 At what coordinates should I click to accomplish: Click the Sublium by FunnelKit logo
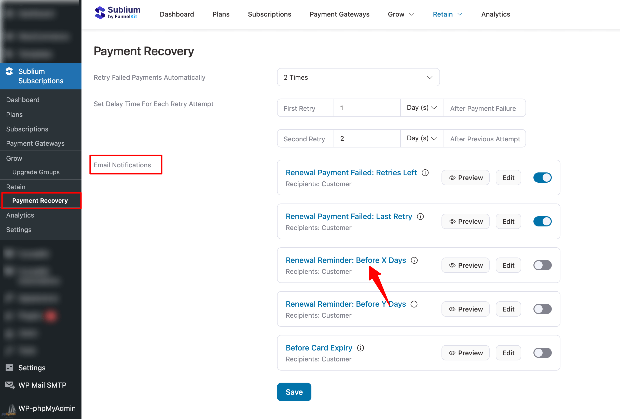(x=117, y=13)
